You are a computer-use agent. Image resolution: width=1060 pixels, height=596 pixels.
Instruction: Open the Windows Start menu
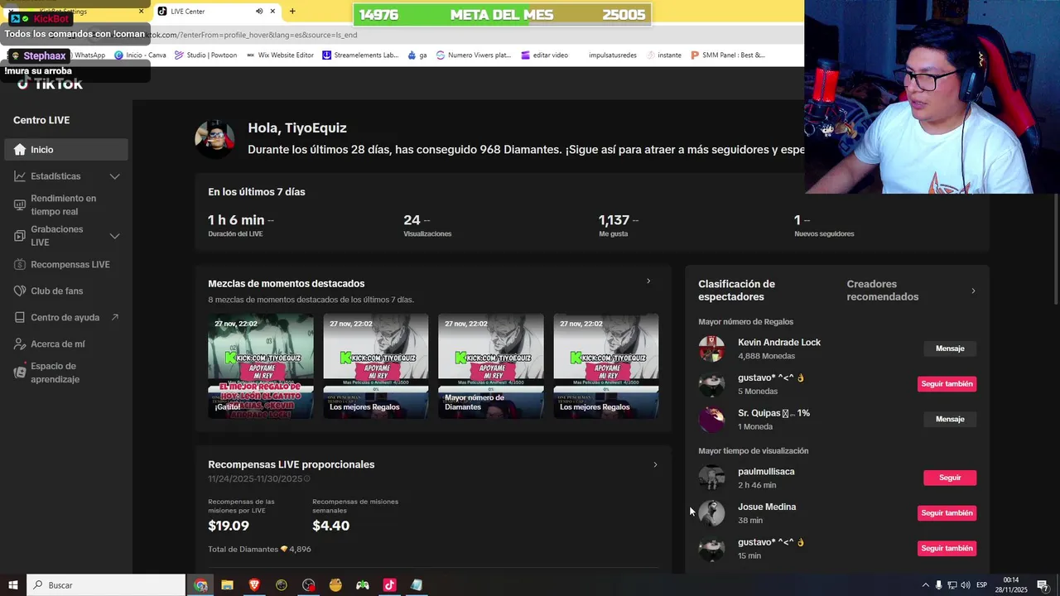click(12, 585)
